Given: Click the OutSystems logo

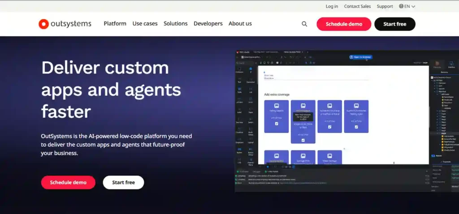Looking at the screenshot, I should pos(65,24).
